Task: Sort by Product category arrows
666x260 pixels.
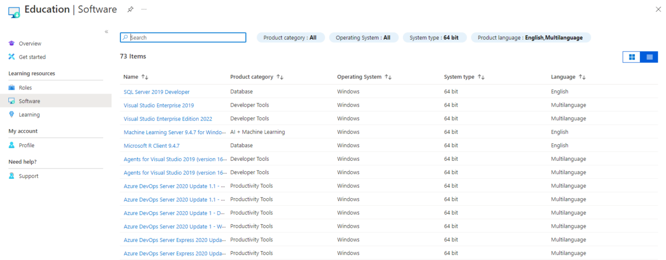Action: click(x=279, y=77)
